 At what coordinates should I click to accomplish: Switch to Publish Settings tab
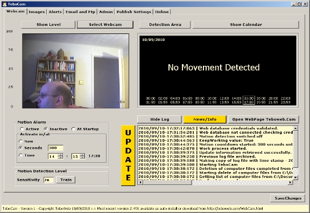point(133,12)
